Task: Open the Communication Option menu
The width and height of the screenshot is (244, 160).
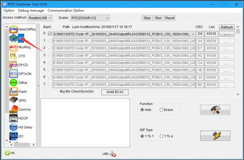Action: pyautogui.click(x=66, y=10)
